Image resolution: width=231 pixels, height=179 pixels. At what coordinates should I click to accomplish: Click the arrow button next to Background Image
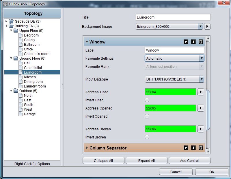207,26
